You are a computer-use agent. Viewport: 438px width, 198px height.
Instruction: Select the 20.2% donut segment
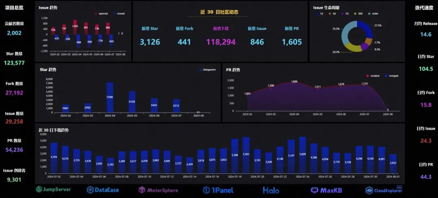(353, 48)
